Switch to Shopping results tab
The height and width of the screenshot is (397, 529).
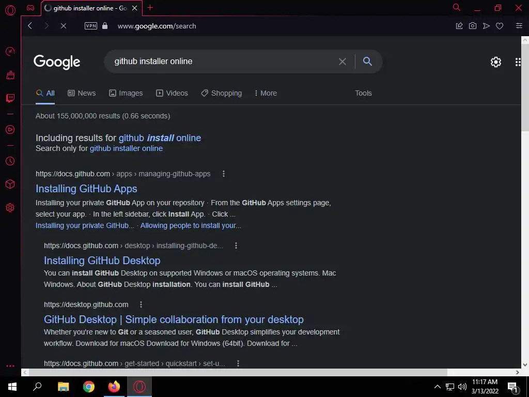click(x=221, y=93)
